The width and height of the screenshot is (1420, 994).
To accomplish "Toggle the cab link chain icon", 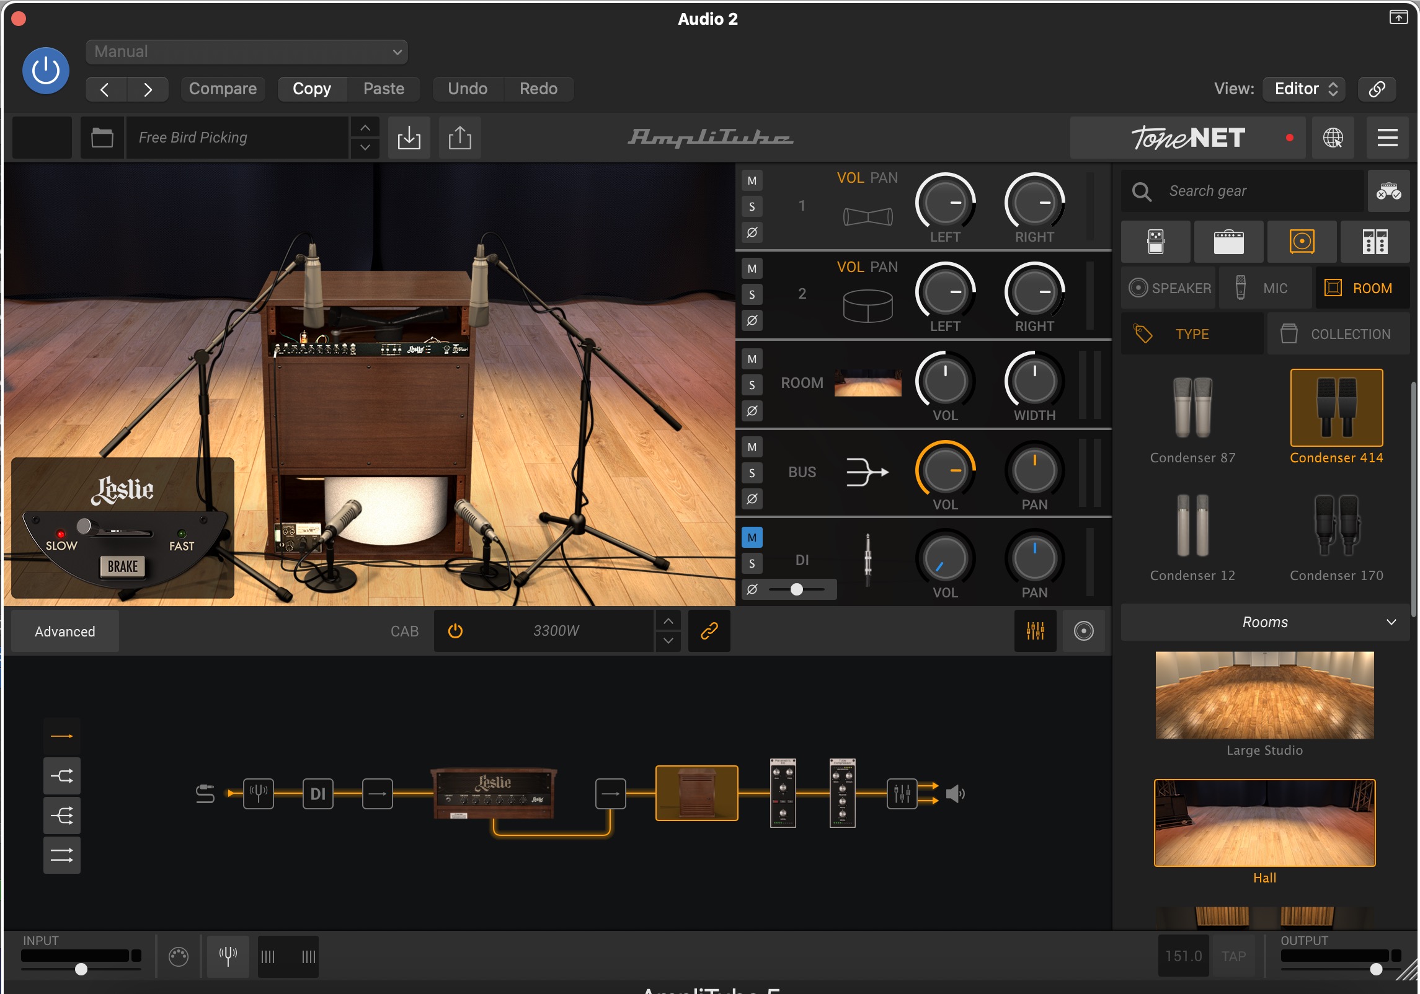I will coord(709,631).
